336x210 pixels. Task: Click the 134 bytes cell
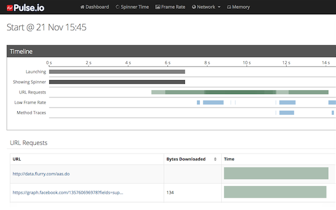193,193
